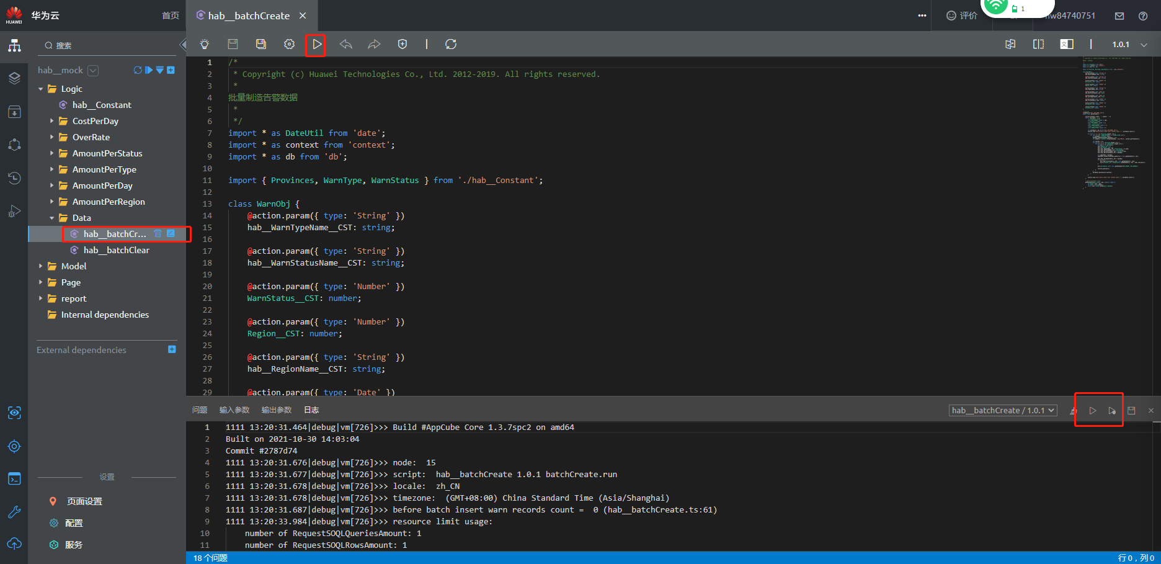Clear logs with the broom icon
Viewport: 1161px width, 564px height.
(x=1073, y=411)
